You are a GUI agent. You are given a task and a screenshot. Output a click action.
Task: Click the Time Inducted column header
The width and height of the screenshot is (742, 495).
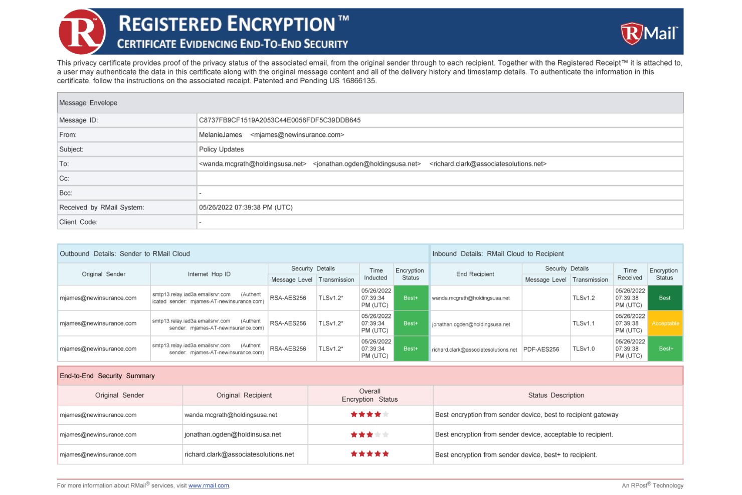(x=376, y=274)
